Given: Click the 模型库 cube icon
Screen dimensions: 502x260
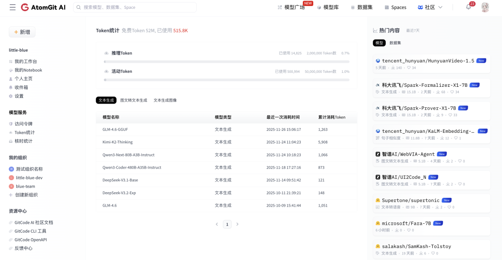Looking at the screenshot, I should pyautogui.click(x=319, y=7).
